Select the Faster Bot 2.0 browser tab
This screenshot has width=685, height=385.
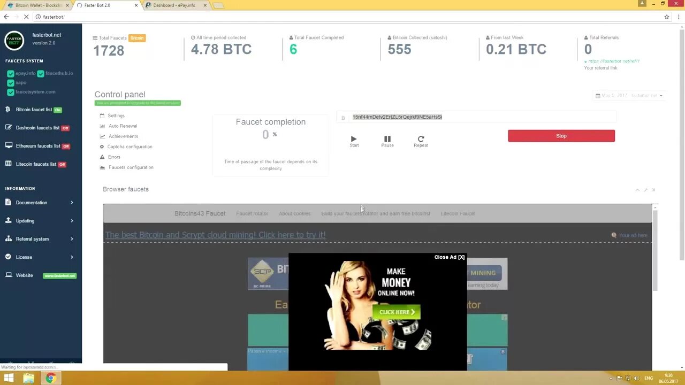[106, 5]
